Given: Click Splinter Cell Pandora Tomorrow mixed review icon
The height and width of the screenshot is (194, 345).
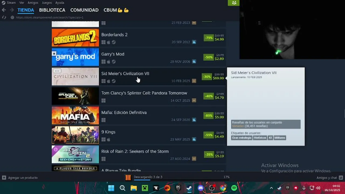Looking at the screenshot, I should 194,100.
